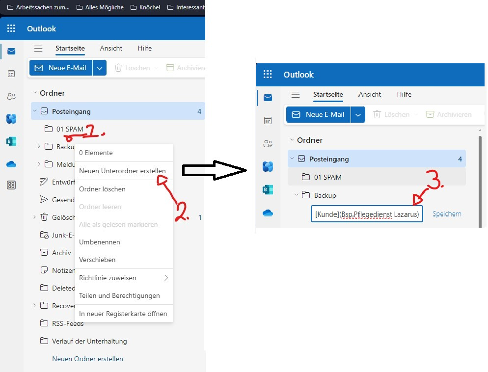
Task: Collapse the expanded Backup folder
Action: point(297,195)
